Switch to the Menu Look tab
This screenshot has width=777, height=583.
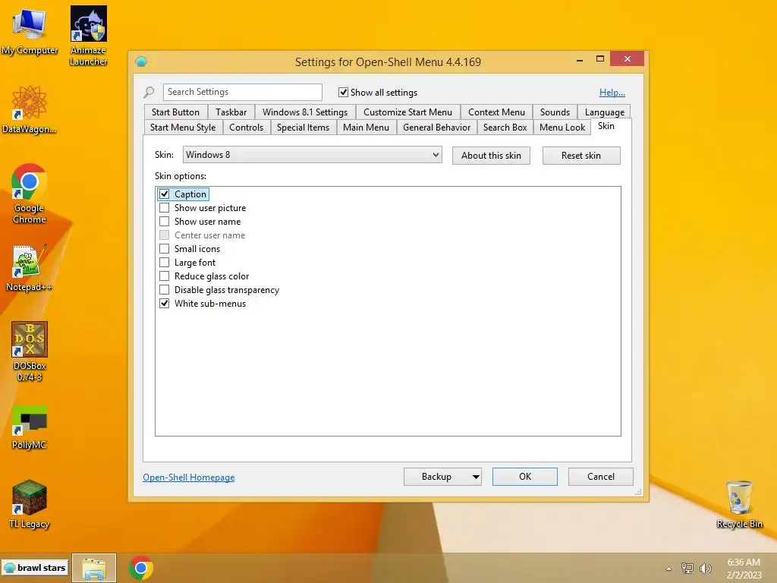562,128
